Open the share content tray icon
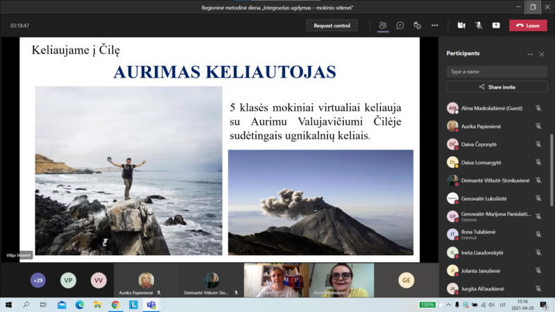The height and width of the screenshot is (312, 555). pyautogui.click(x=496, y=26)
